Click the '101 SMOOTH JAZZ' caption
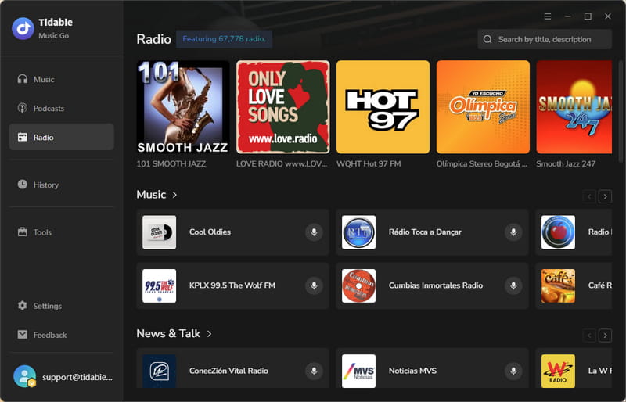 [171, 163]
